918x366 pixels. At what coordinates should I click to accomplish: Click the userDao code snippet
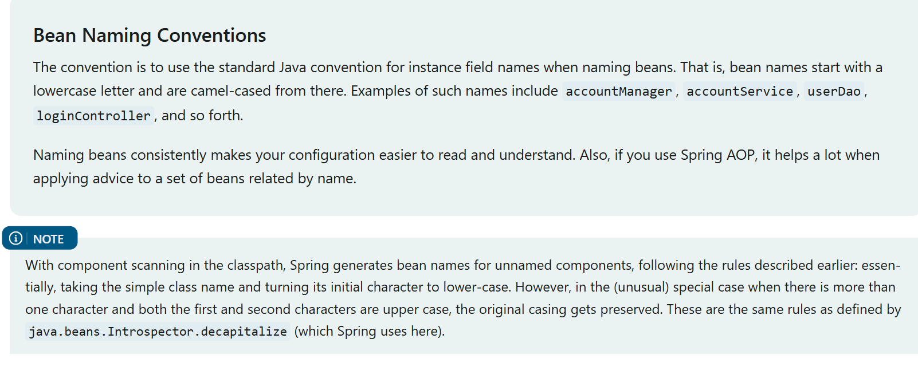pos(834,92)
